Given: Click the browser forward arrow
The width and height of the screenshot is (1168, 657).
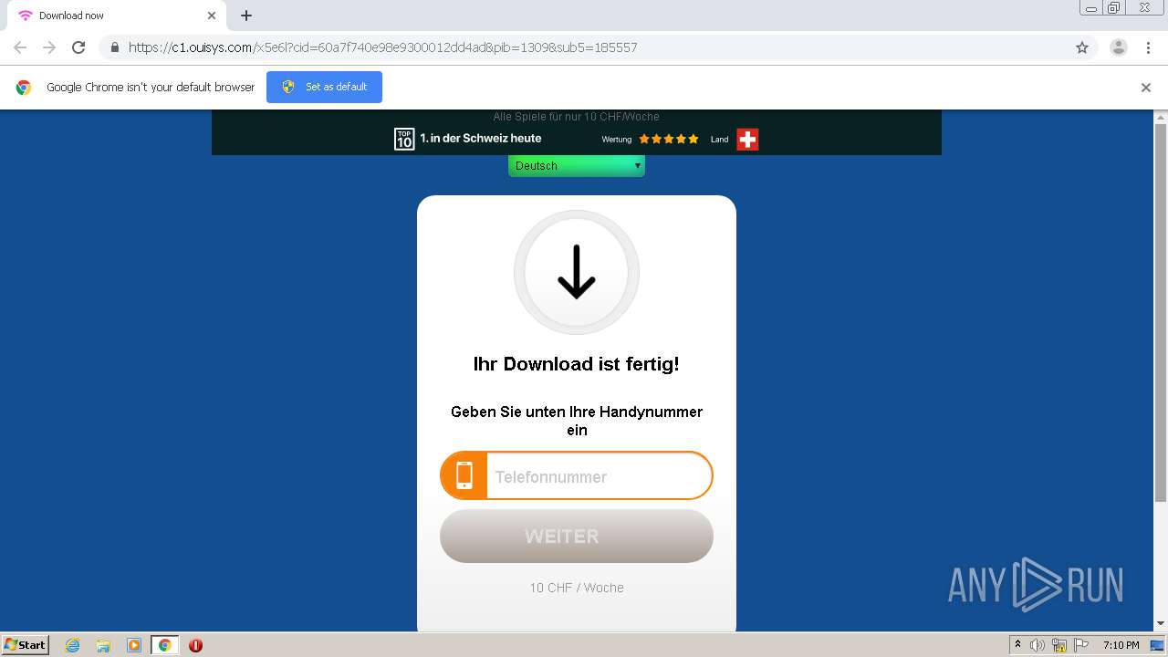Looking at the screenshot, I should tap(49, 47).
